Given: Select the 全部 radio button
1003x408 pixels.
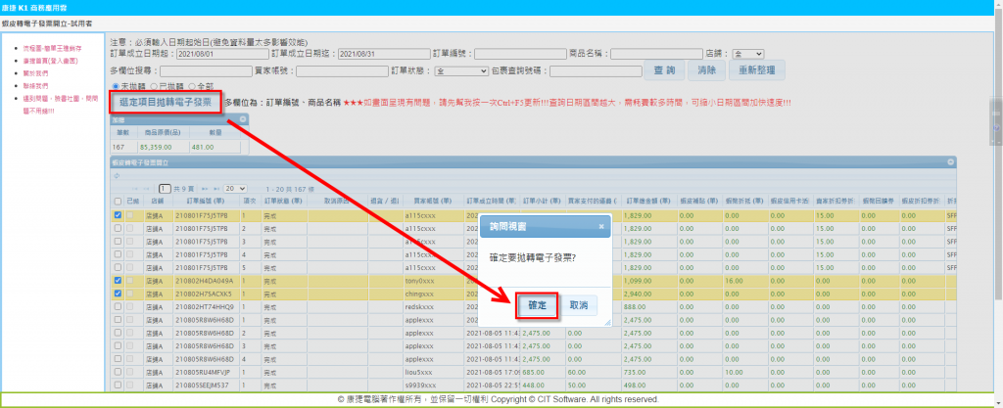Looking at the screenshot, I should click(x=192, y=86).
